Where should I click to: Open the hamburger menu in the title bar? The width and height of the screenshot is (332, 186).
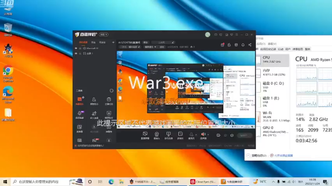[x=237, y=35]
